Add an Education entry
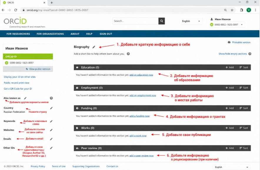 (230, 67)
